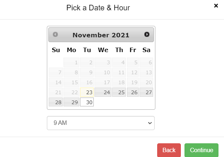The image size is (224, 157).
Task: Select Monday, November 29
Action: click(x=71, y=102)
